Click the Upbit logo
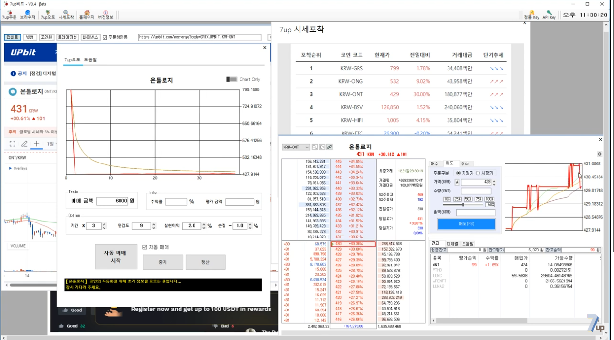The height and width of the screenshot is (340, 614). (23, 52)
